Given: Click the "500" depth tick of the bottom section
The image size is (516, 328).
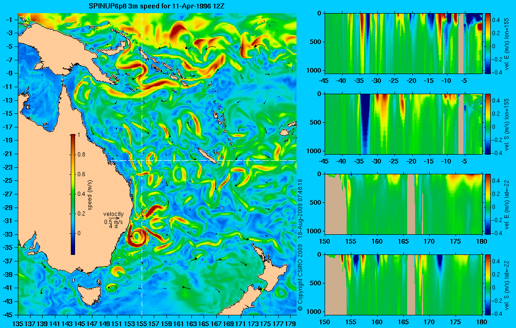Looking at the screenshot, I should 316,283.
